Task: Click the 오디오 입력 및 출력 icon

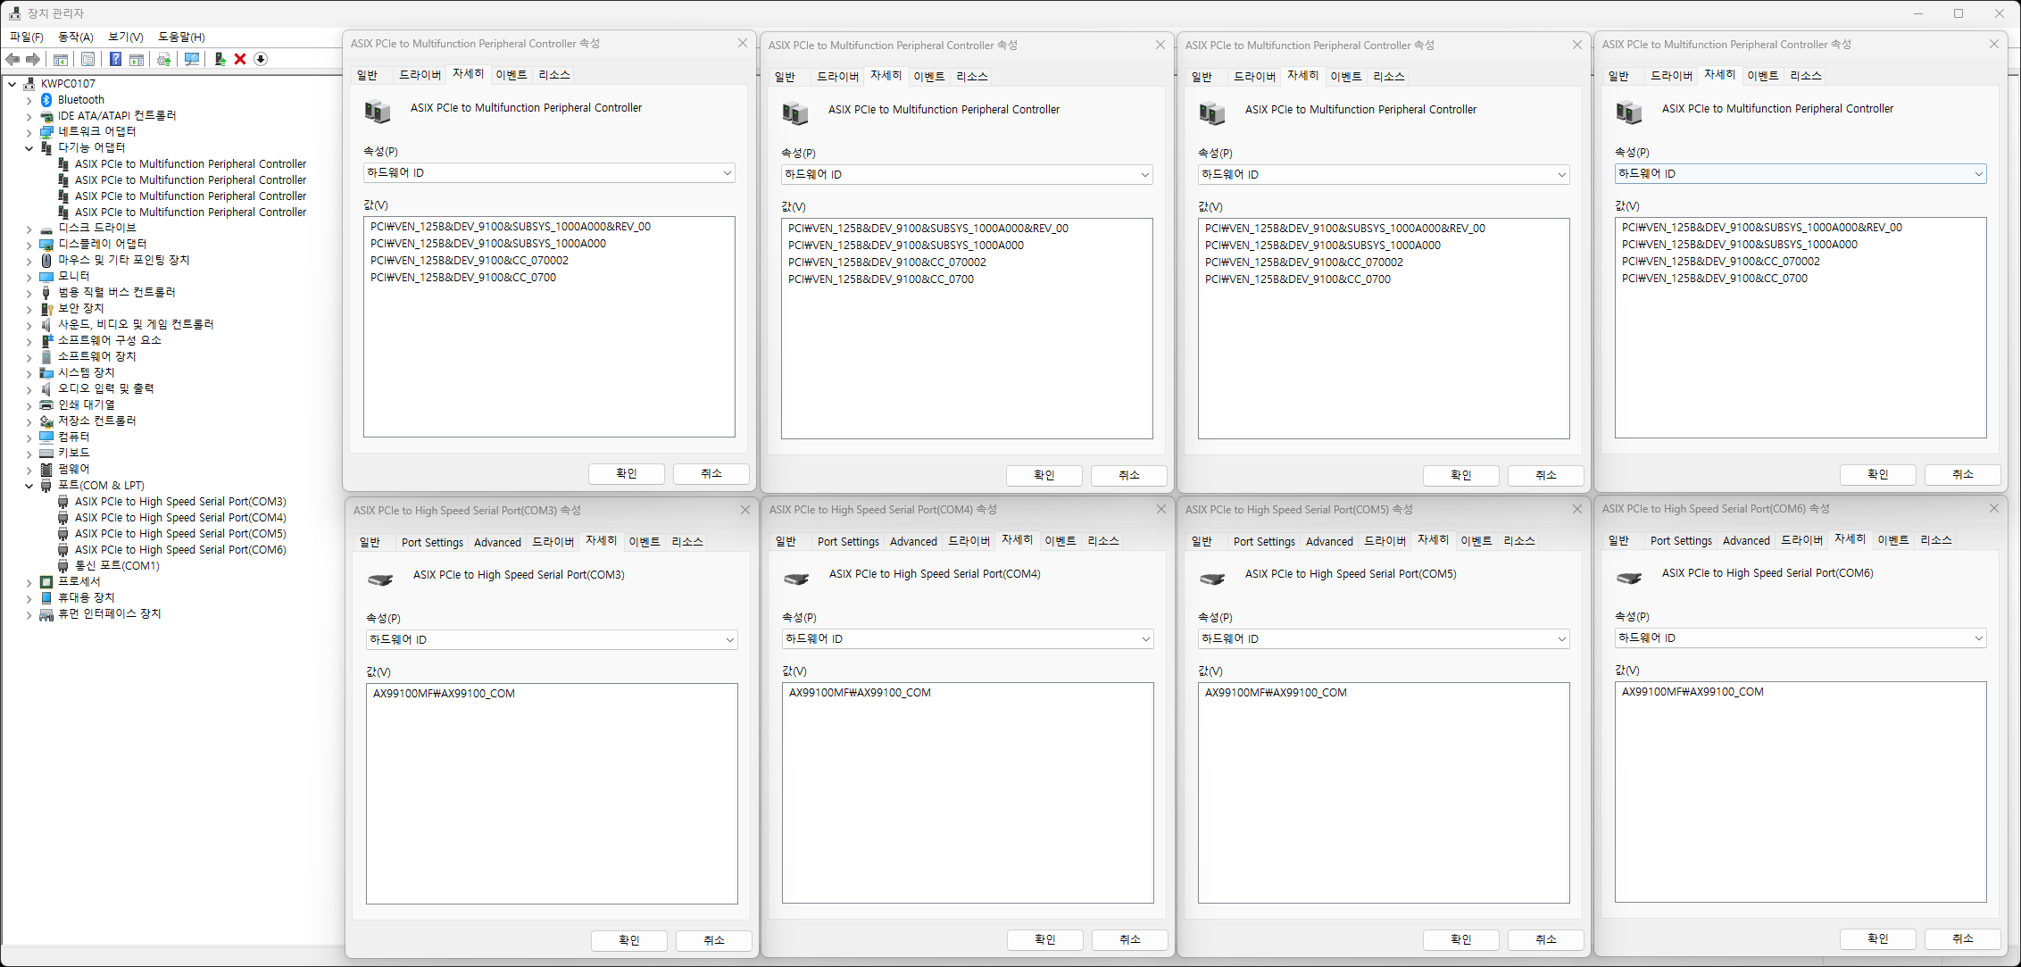Action: (x=46, y=389)
